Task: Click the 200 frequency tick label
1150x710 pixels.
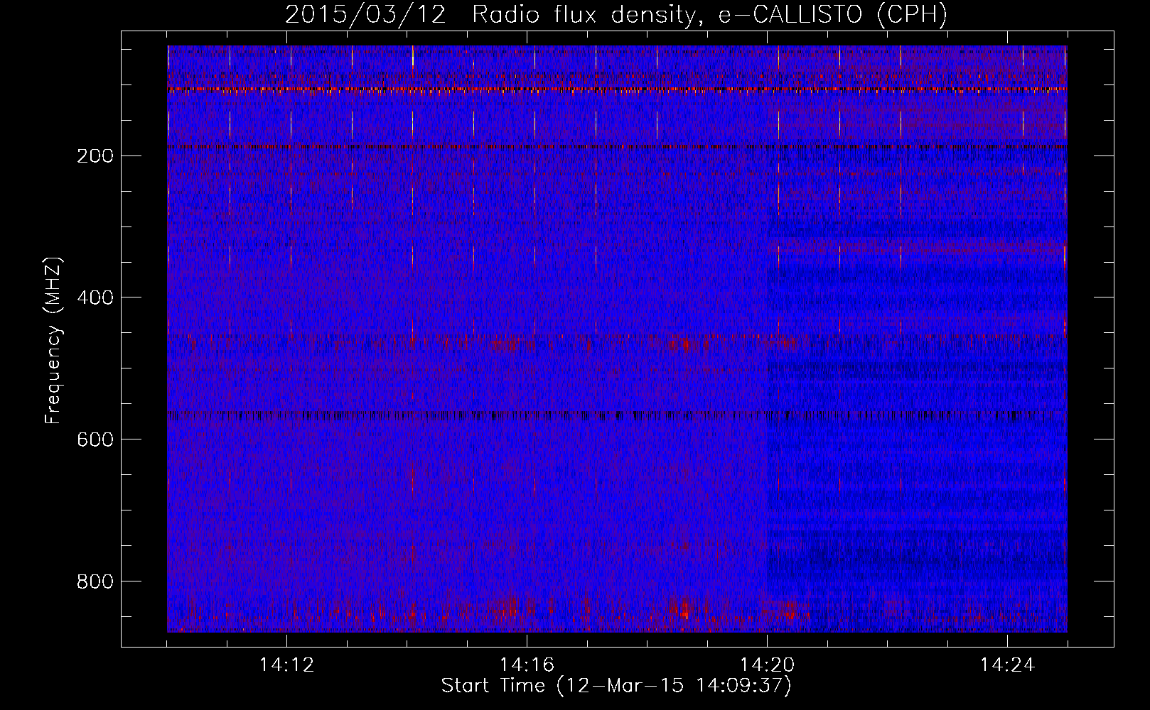Action: tap(95, 156)
